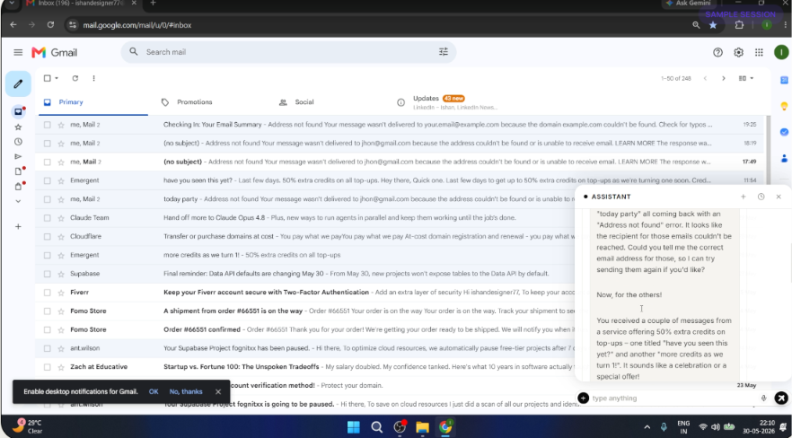The image size is (792, 438).
Task: Open Startup vs. Fortune 100 email
Action: (x=399, y=367)
